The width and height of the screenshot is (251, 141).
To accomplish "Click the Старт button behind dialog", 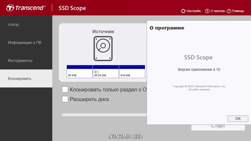I will (x=218, y=127).
